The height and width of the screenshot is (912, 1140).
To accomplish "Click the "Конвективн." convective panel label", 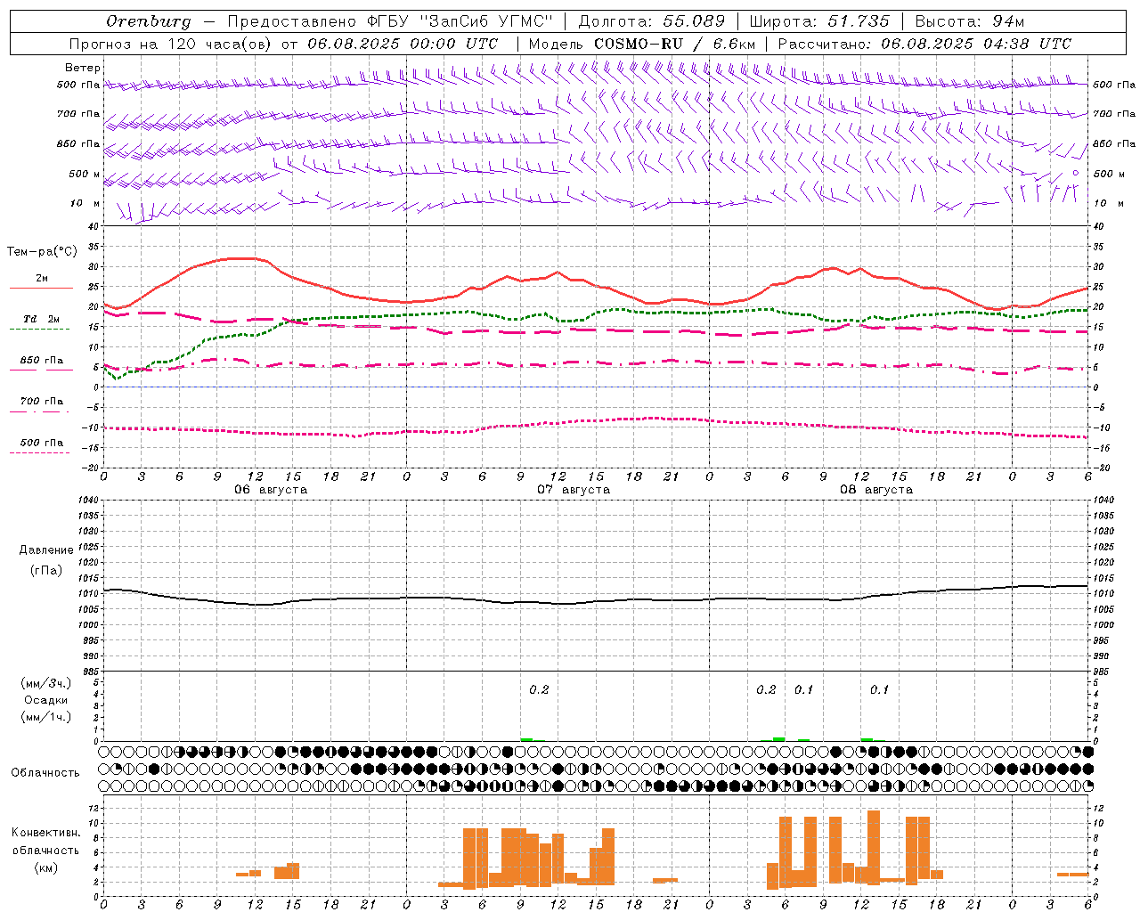I will (46, 833).
